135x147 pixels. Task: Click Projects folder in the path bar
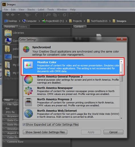pyautogui.click(x=75, y=21)
